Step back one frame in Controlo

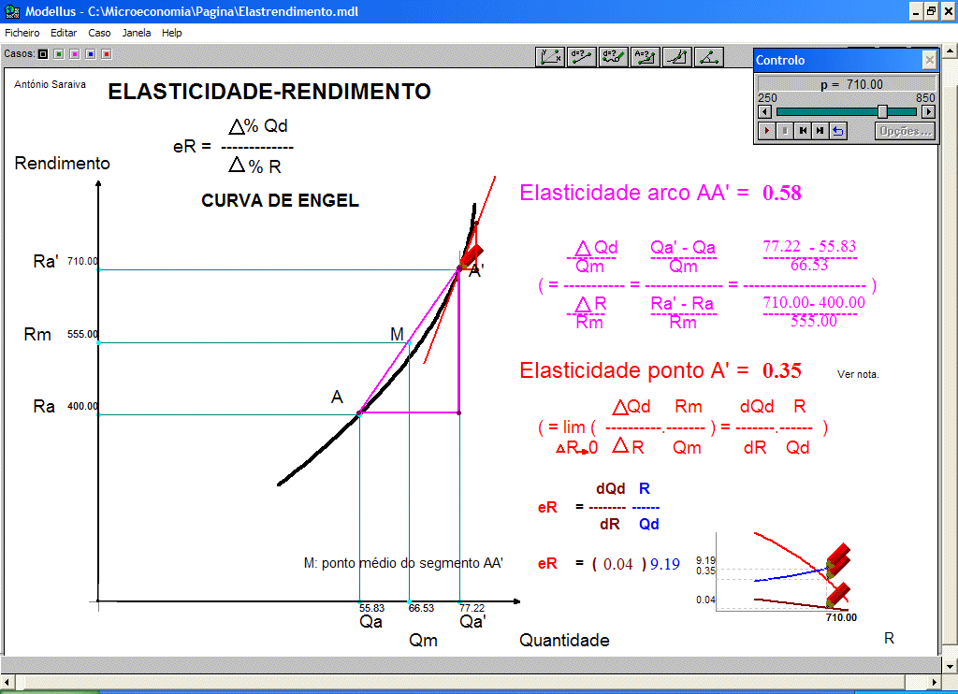pos(803,131)
